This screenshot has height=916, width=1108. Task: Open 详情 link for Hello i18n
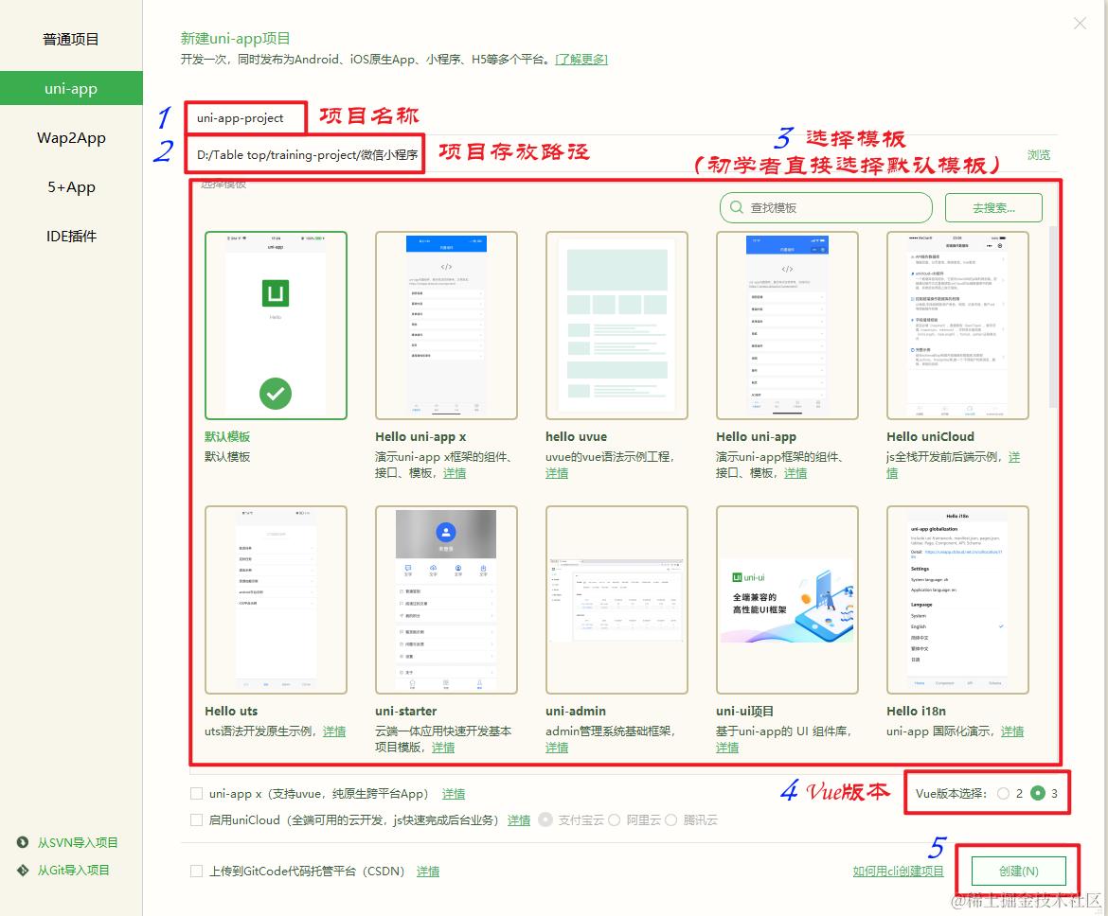pos(1012,731)
